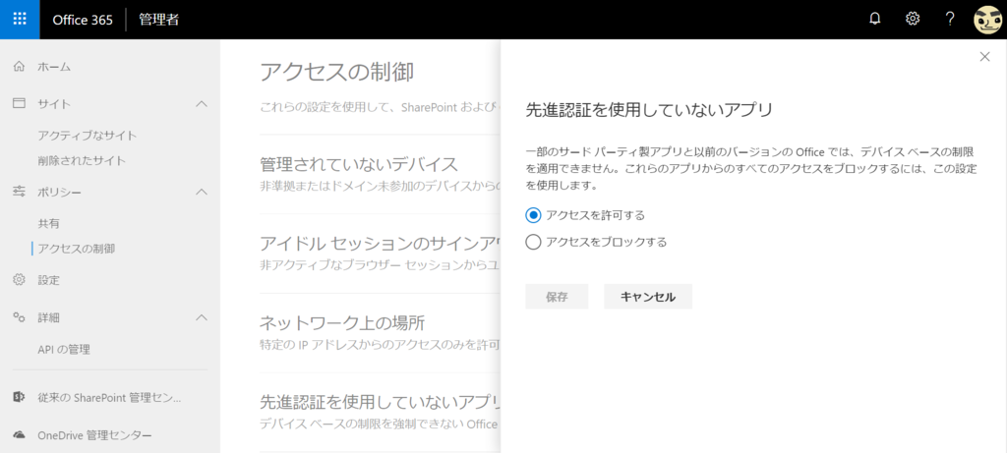Click the SharePoint icon for 従来の管理センター

coord(20,398)
